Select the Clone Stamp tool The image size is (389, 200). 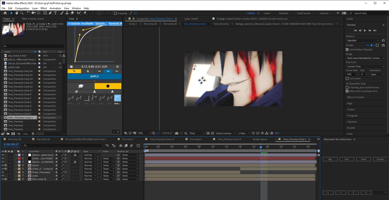67,13
